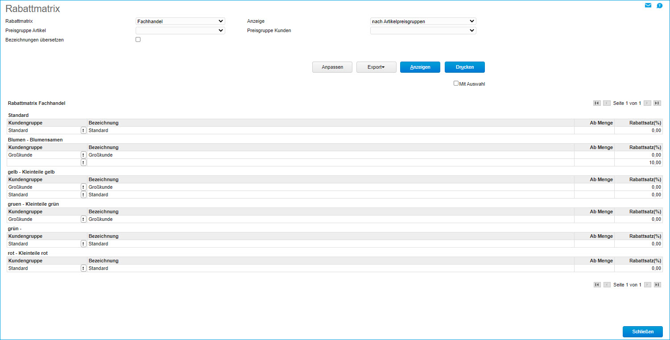Jump to first page in top pager
Viewport: 670px width, 340px height.
click(x=597, y=103)
